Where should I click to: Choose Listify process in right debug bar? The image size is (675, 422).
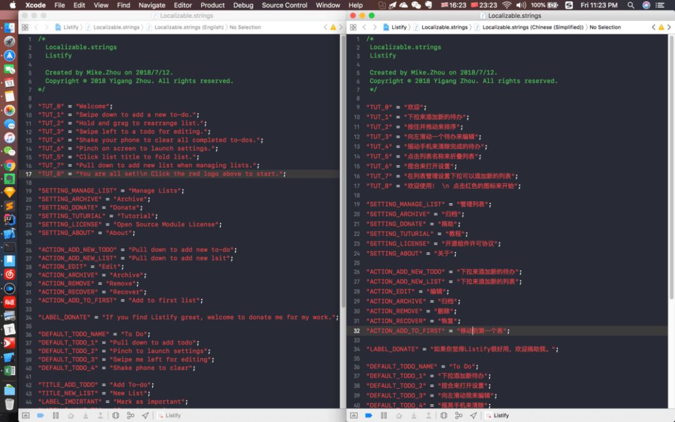coord(497,416)
